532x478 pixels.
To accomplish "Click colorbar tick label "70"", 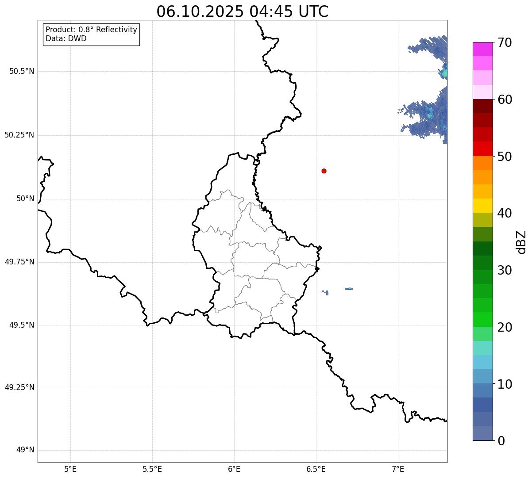I will [505, 42].
